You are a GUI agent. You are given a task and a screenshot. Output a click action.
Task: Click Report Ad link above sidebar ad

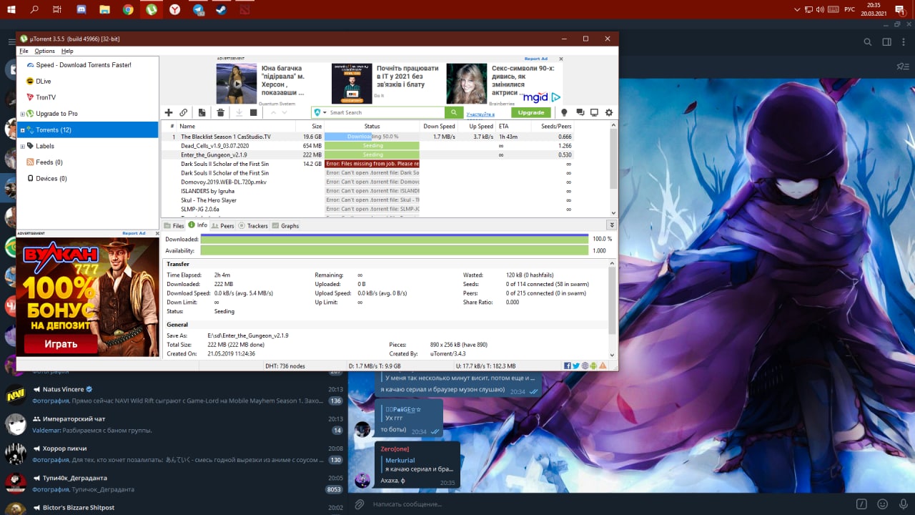134,233
